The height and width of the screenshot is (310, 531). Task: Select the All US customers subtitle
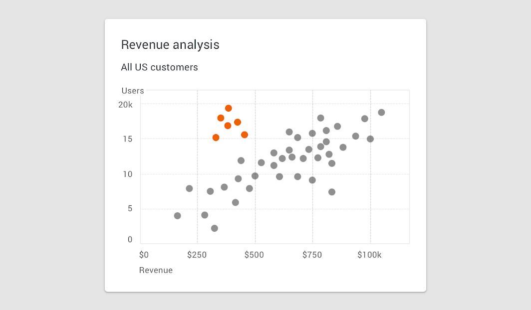160,67
